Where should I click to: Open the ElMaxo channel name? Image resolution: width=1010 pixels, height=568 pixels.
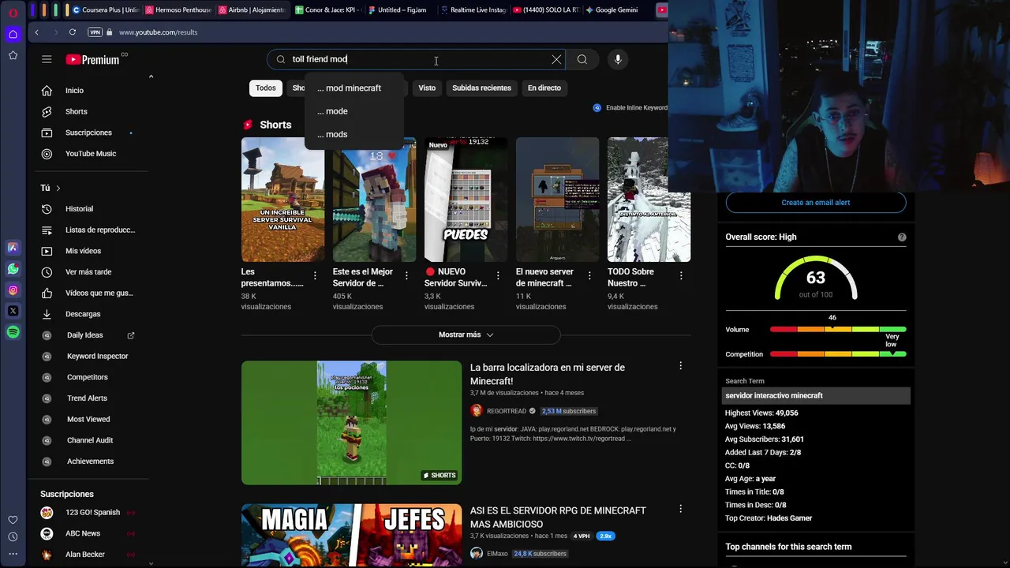497,554
